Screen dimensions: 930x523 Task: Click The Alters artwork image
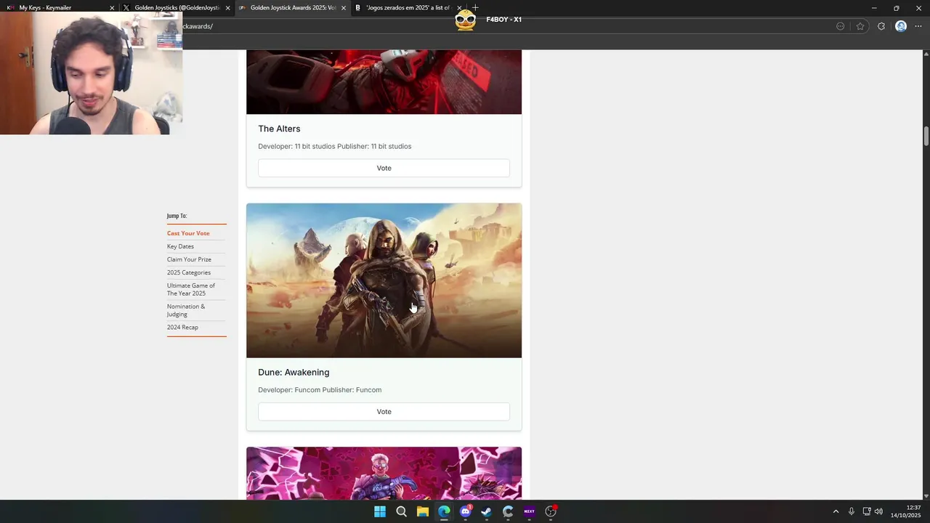click(x=384, y=81)
